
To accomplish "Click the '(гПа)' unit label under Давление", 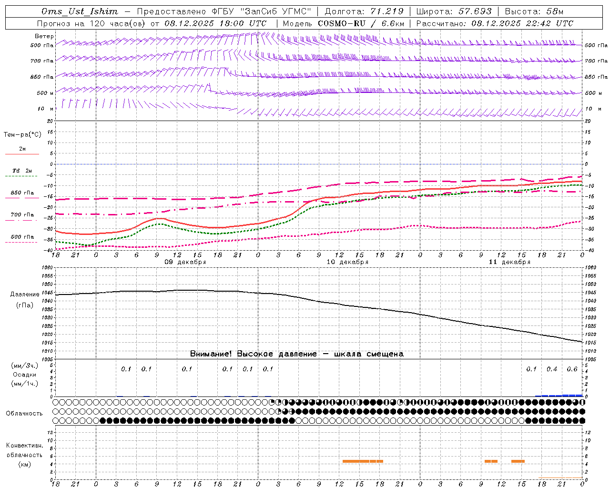I will click(24, 305).
